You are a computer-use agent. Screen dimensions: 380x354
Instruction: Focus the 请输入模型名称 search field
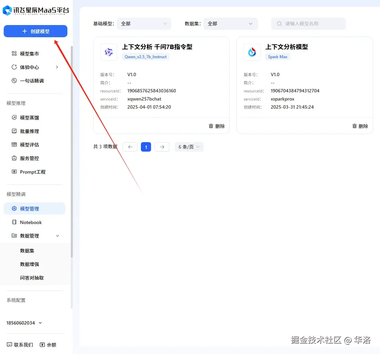pyautogui.click(x=308, y=24)
